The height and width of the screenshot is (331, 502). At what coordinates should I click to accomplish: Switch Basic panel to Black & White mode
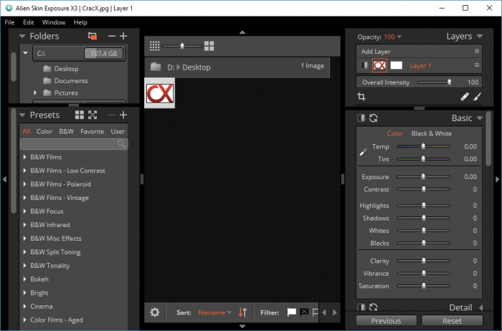[x=431, y=134]
